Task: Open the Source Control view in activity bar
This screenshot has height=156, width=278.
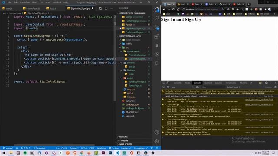Action: point(157,27)
